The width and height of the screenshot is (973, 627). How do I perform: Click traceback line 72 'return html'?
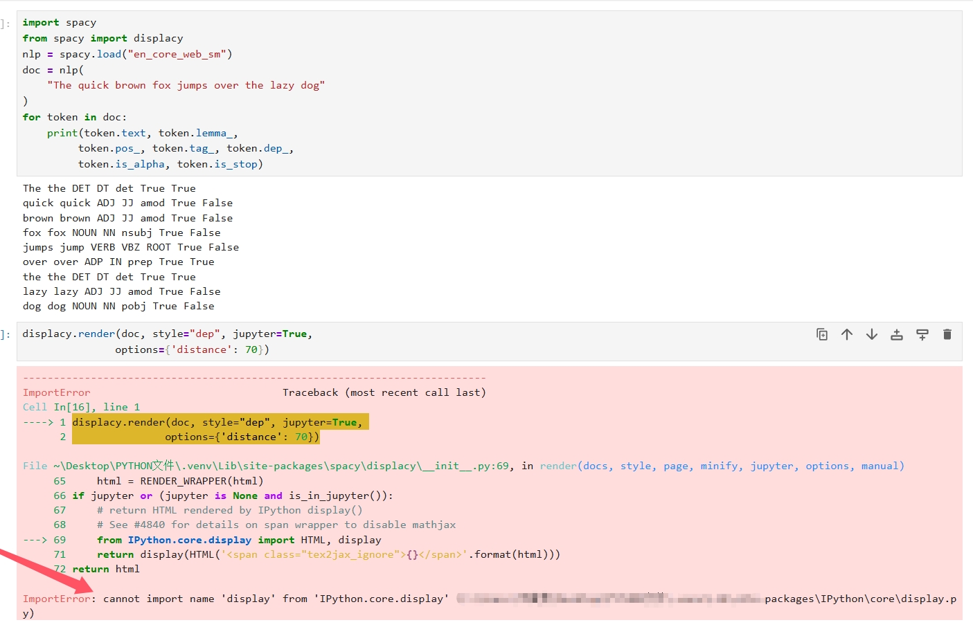[x=106, y=569]
